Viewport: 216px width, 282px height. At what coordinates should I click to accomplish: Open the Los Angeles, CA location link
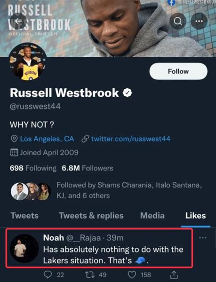(47, 139)
